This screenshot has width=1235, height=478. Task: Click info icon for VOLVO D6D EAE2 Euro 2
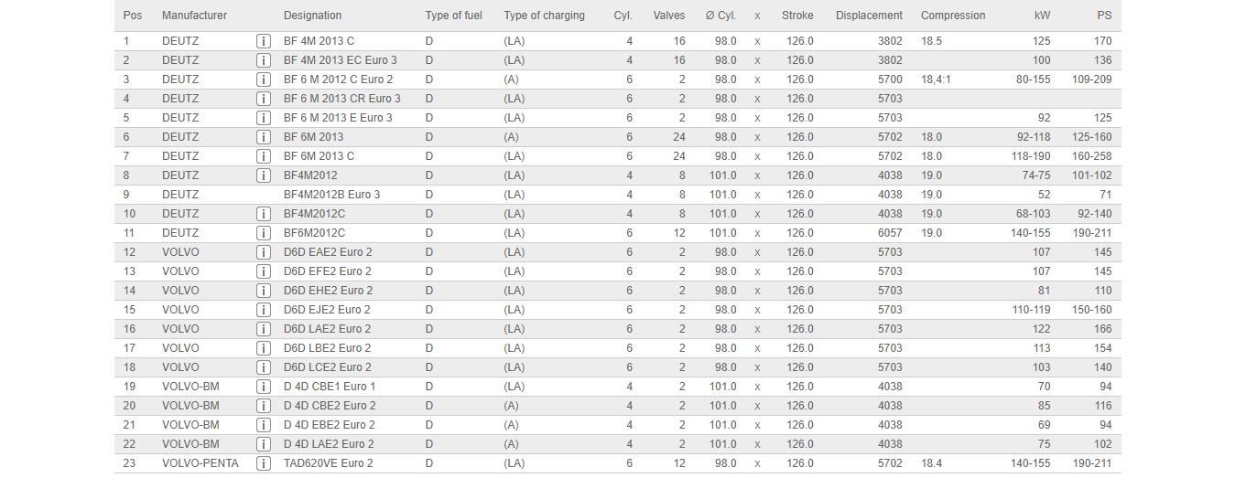click(x=264, y=252)
